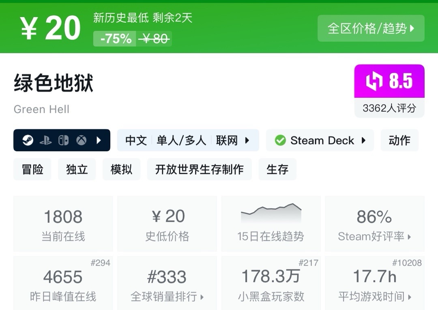Open the 开放世界生存制作 tag

pyautogui.click(x=199, y=169)
